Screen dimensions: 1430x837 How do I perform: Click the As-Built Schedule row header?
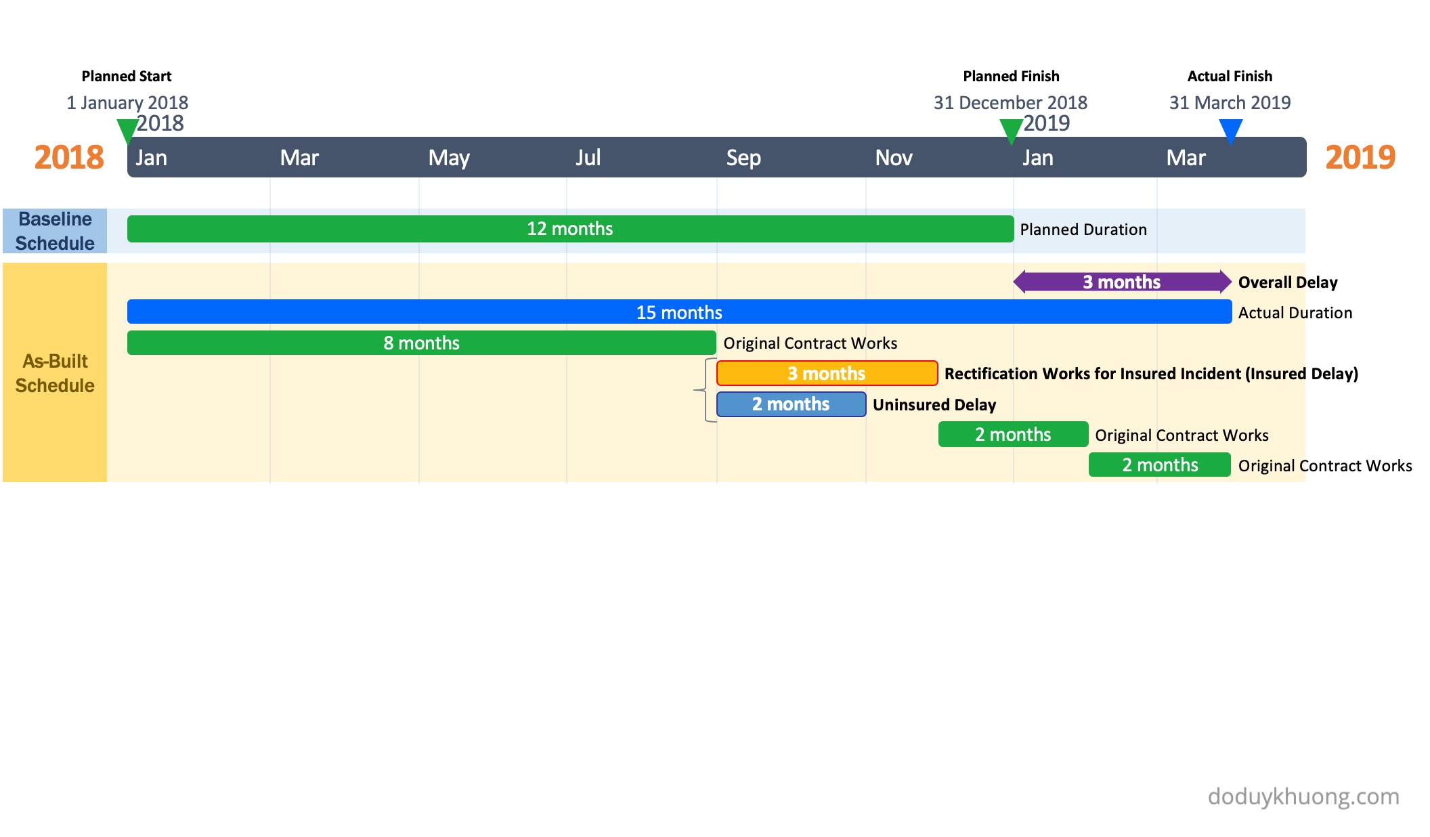click(55, 373)
